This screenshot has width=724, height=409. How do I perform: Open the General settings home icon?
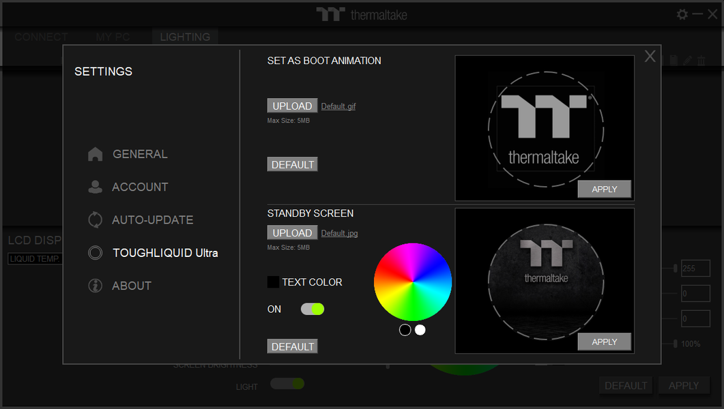coord(95,154)
